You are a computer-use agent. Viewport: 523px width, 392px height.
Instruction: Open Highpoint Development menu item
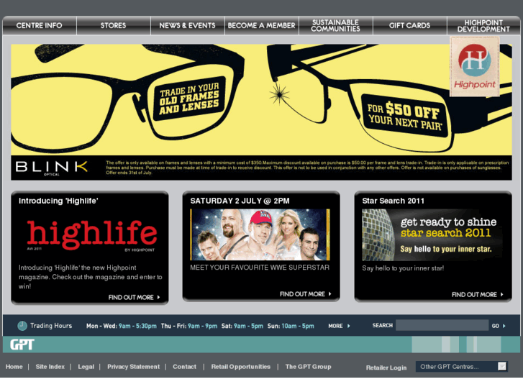(x=483, y=25)
